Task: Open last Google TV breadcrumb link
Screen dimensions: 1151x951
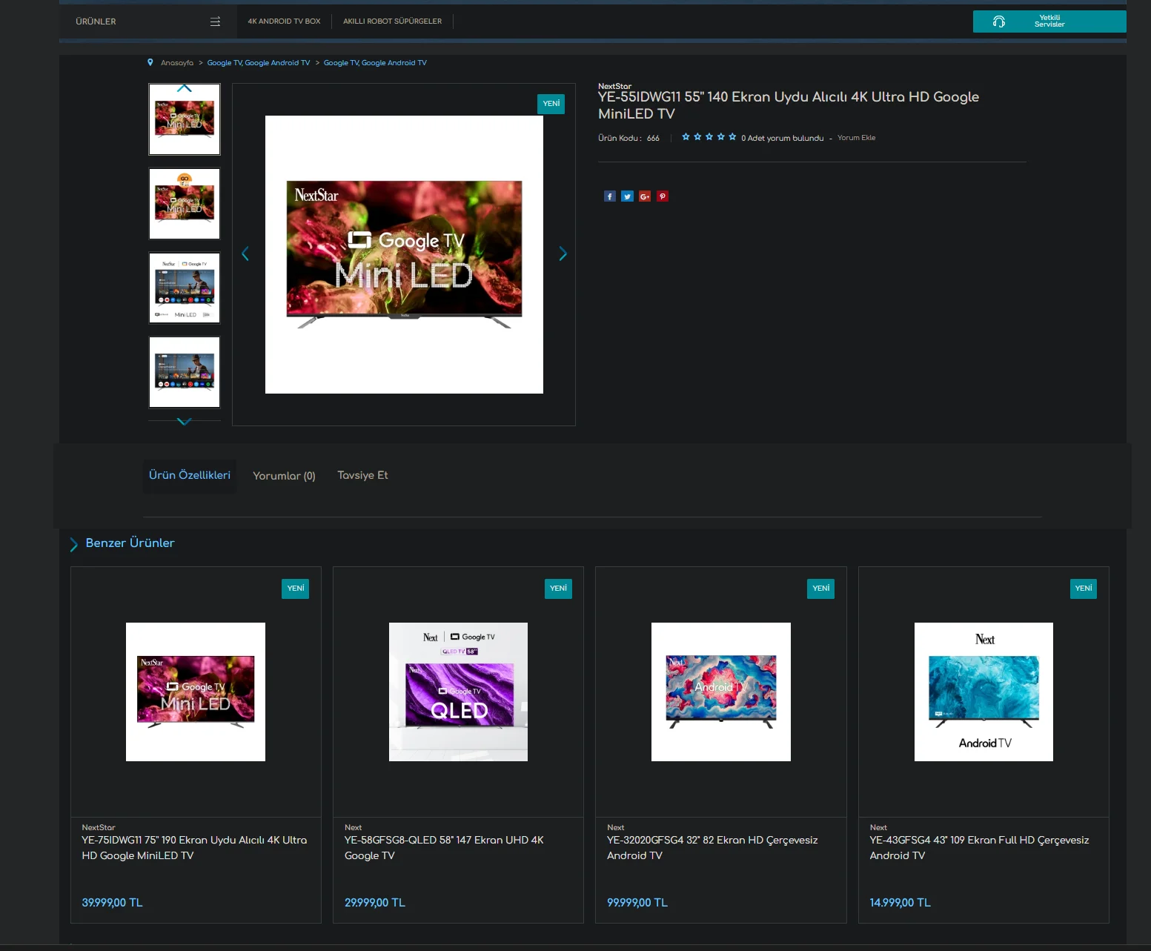Action: 375,63
